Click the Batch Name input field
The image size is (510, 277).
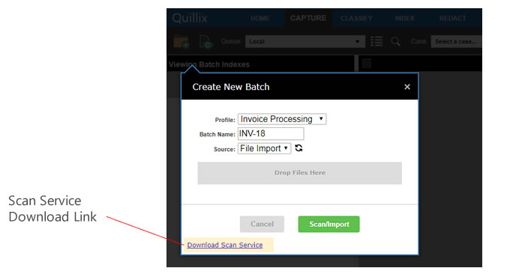click(271, 134)
